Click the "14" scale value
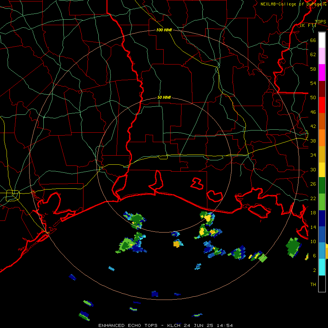The height and width of the screenshot is (328, 328). [313, 227]
